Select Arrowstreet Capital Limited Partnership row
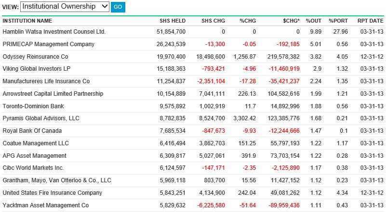Screen dimensions: 389x215 pos(53,93)
